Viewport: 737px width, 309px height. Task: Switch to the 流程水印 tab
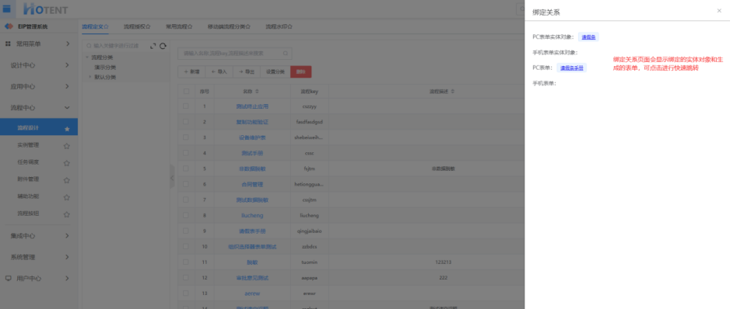pyautogui.click(x=279, y=26)
